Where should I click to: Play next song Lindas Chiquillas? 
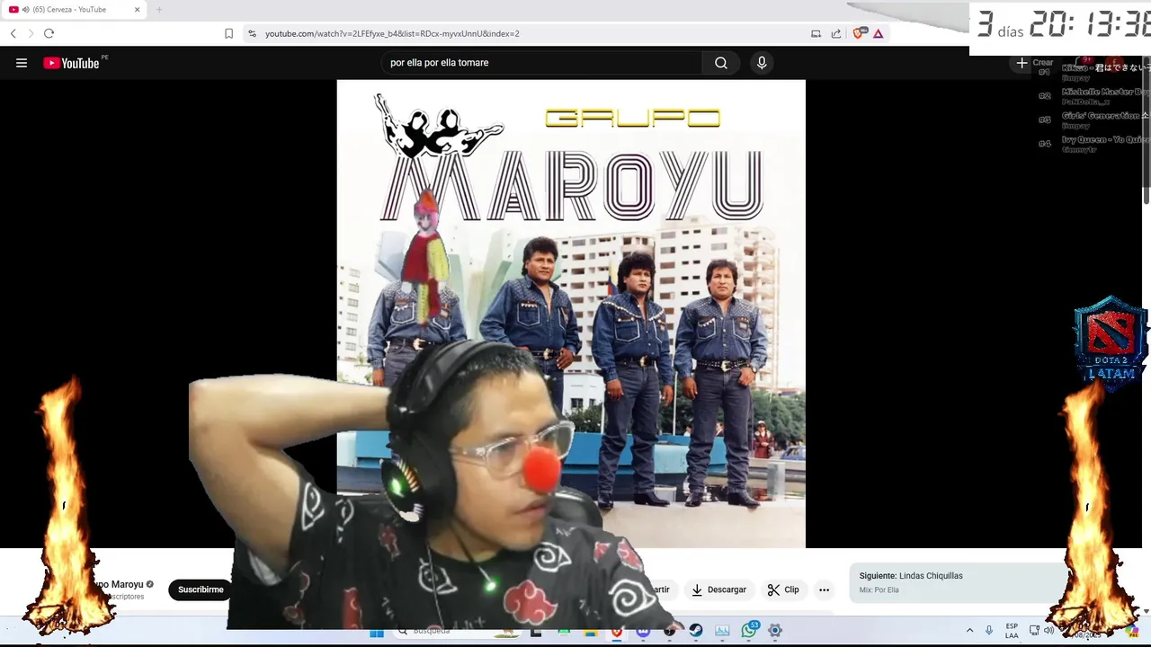[957, 582]
